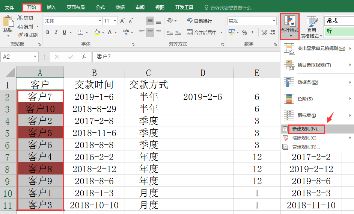Click the Tell Me search box
The width and height of the screenshot is (354, 214).
[x=230, y=8]
